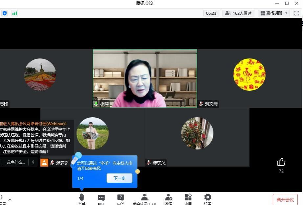
Task: Click the blue security shield icon
Action: click(x=5, y=13)
